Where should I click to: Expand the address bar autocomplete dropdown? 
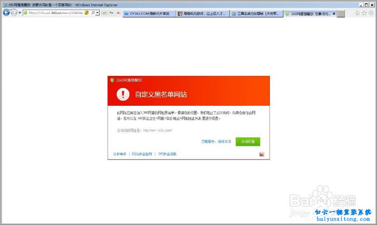(97, 13)
